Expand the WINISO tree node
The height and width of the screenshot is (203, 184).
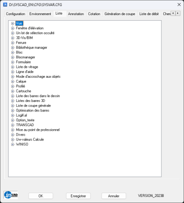pos(13,144)
